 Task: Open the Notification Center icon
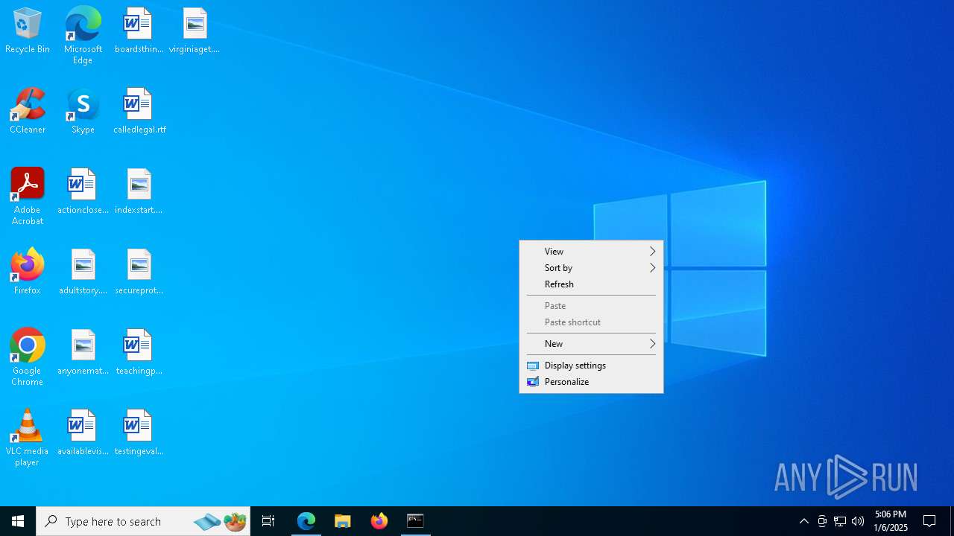tap(929, 521)
